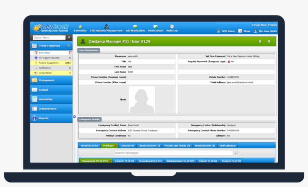Click Send Contact envelope icon
The height and width of the screenshot is (187, 308).
(156, 27)
